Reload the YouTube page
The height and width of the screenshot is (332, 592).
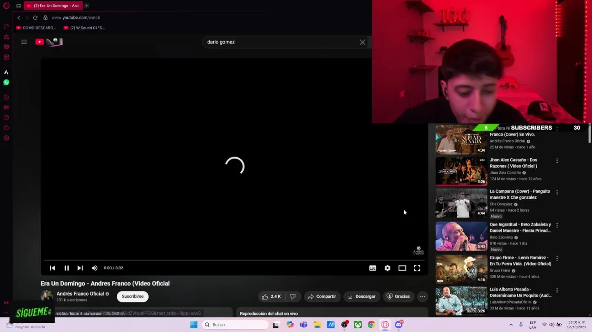[x=35, y=18]
